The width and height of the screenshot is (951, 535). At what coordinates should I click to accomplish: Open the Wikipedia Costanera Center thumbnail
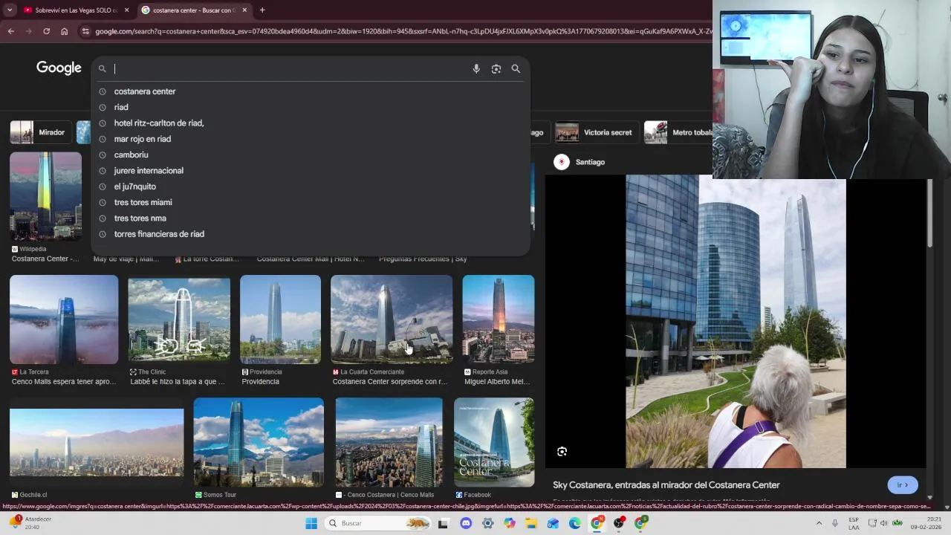pos(45,197)
